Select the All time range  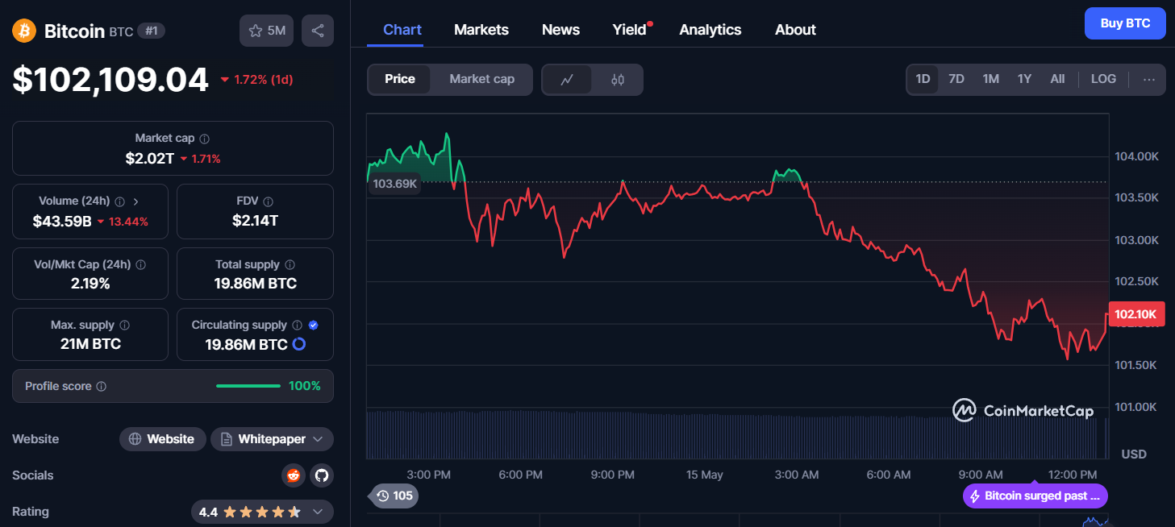point(1057,79)
